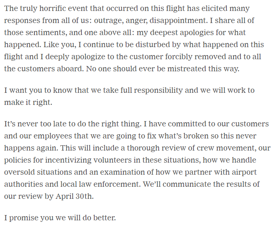Click the phrase 'oversold situations'

(x=38, y=172)
